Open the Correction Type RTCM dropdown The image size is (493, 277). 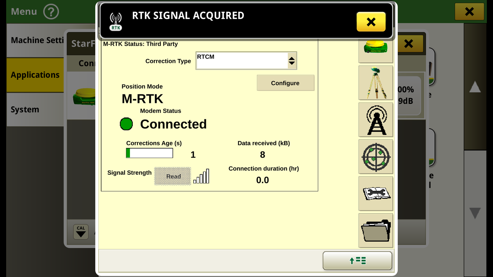coord(246,61)
